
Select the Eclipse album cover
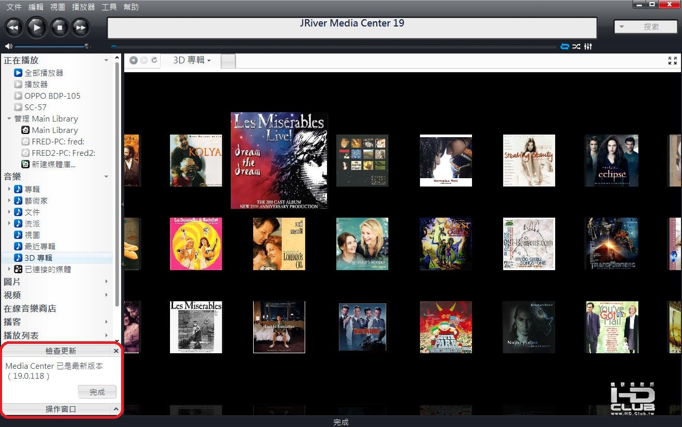pyautogui.click(x=612, y=161)
